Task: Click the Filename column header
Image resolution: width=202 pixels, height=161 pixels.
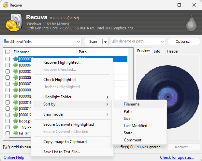Action: tap(44, 52)
